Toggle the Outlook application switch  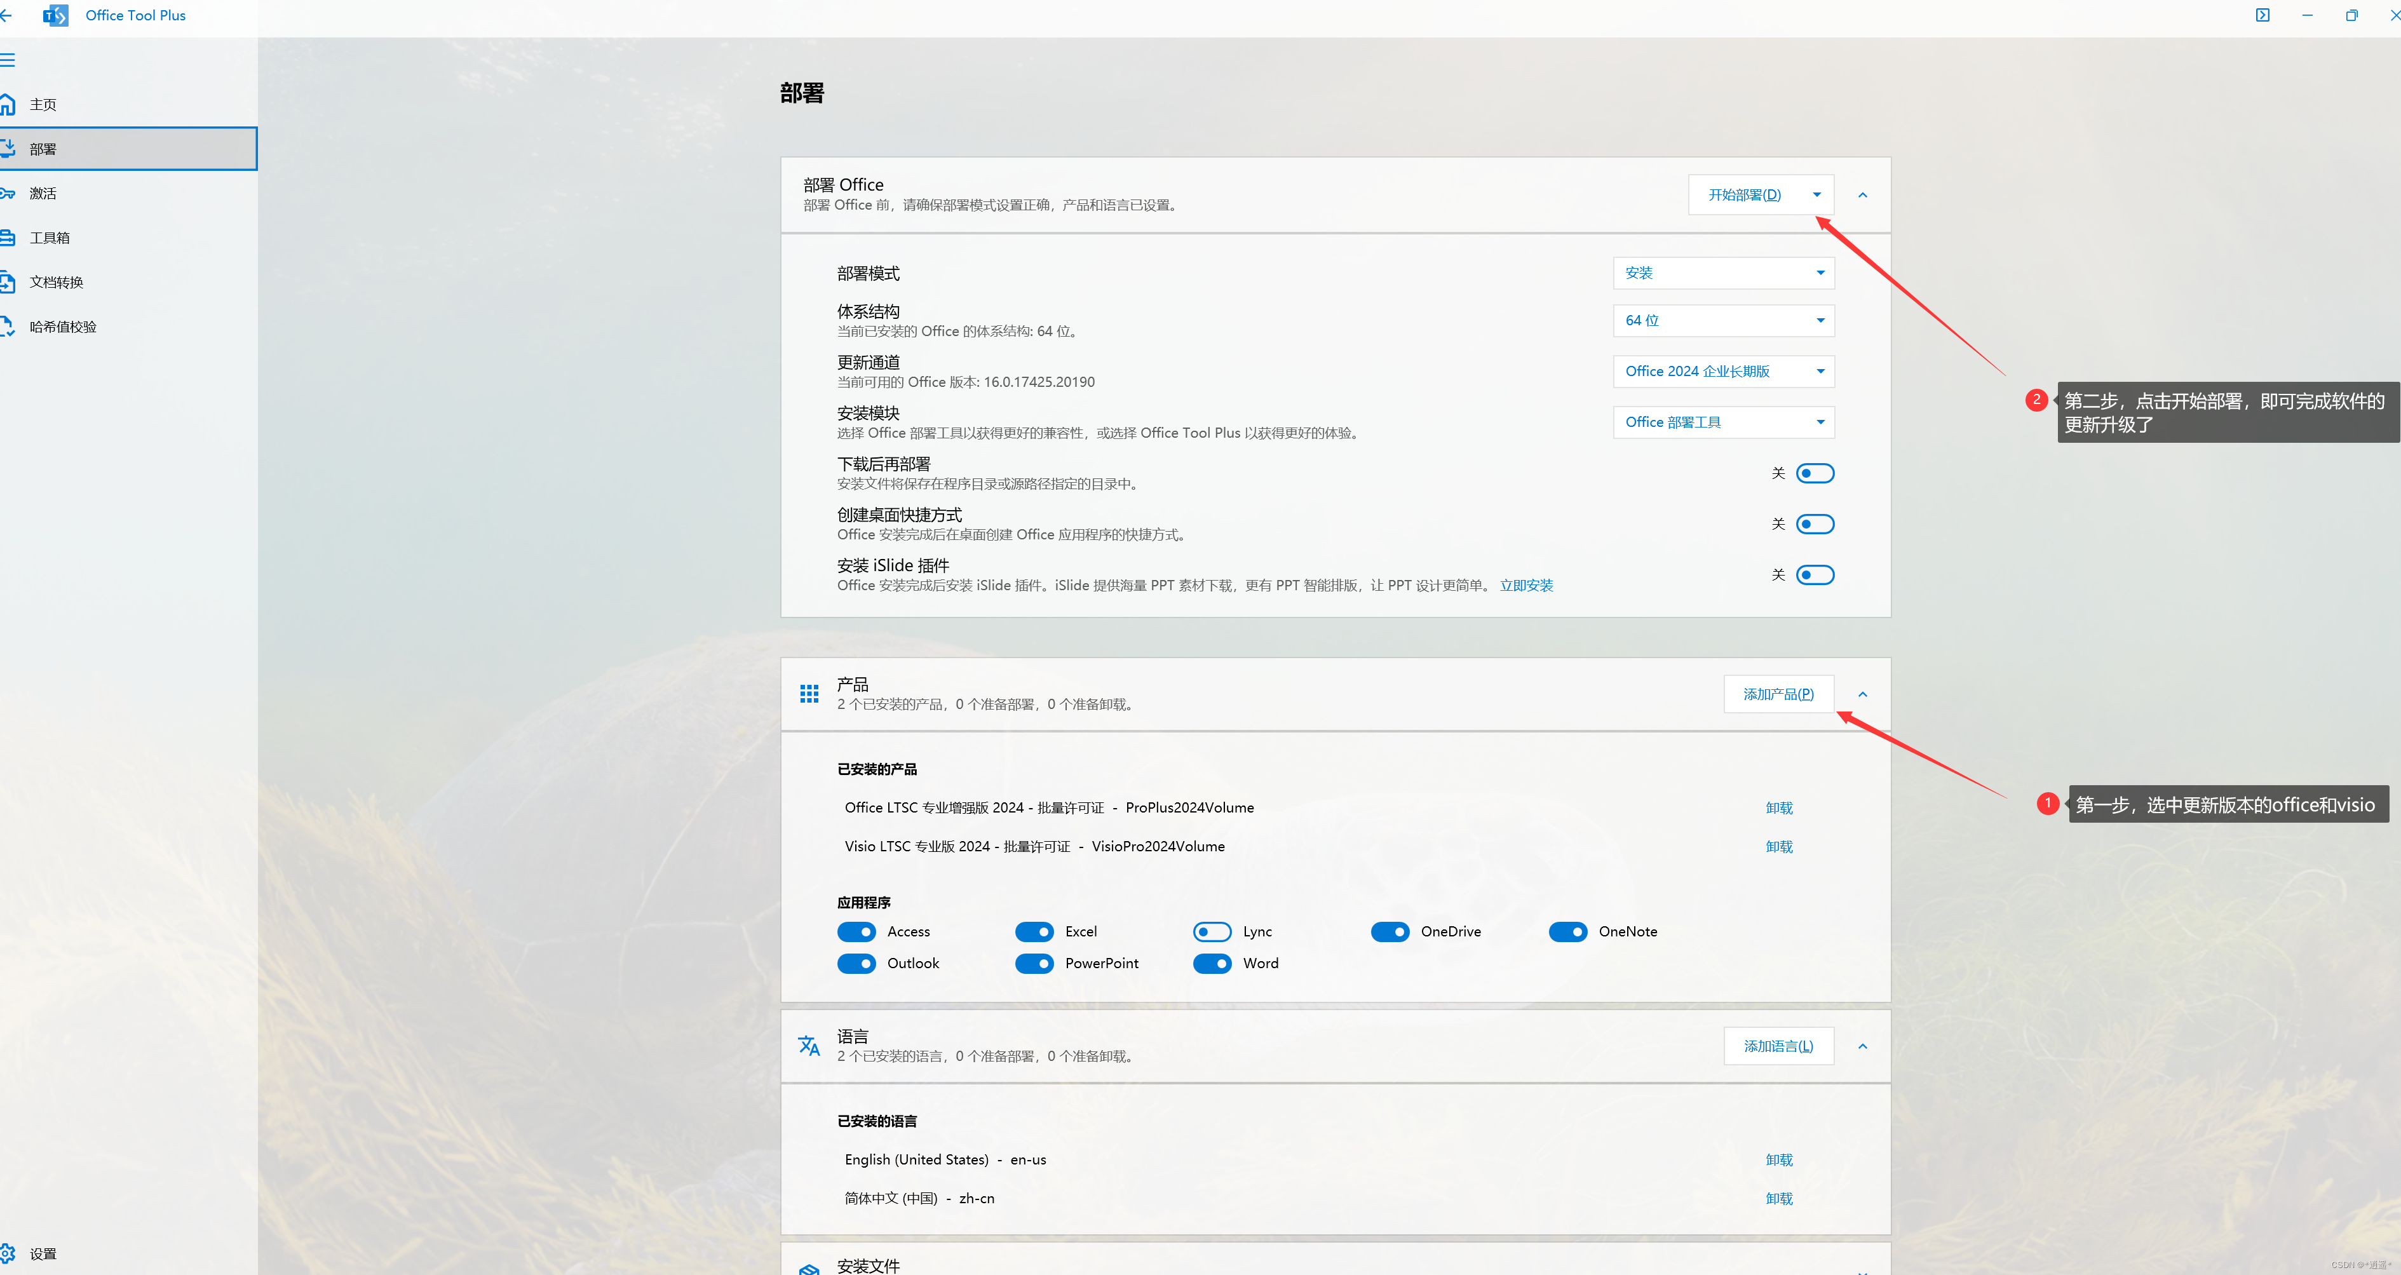(856, 964)
